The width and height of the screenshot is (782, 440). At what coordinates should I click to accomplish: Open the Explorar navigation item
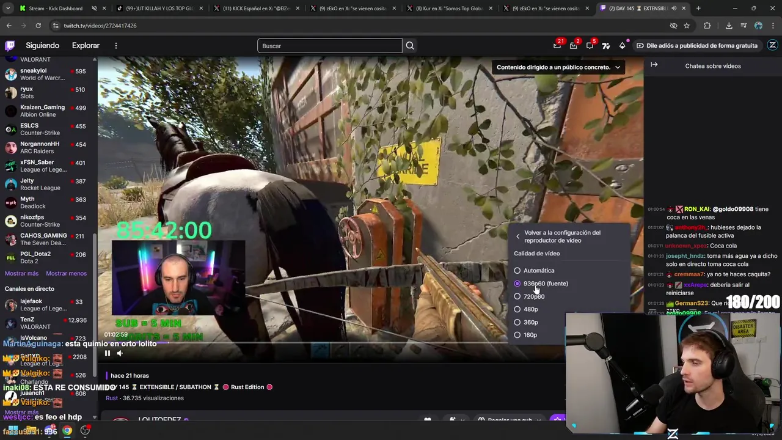(86, 46)
